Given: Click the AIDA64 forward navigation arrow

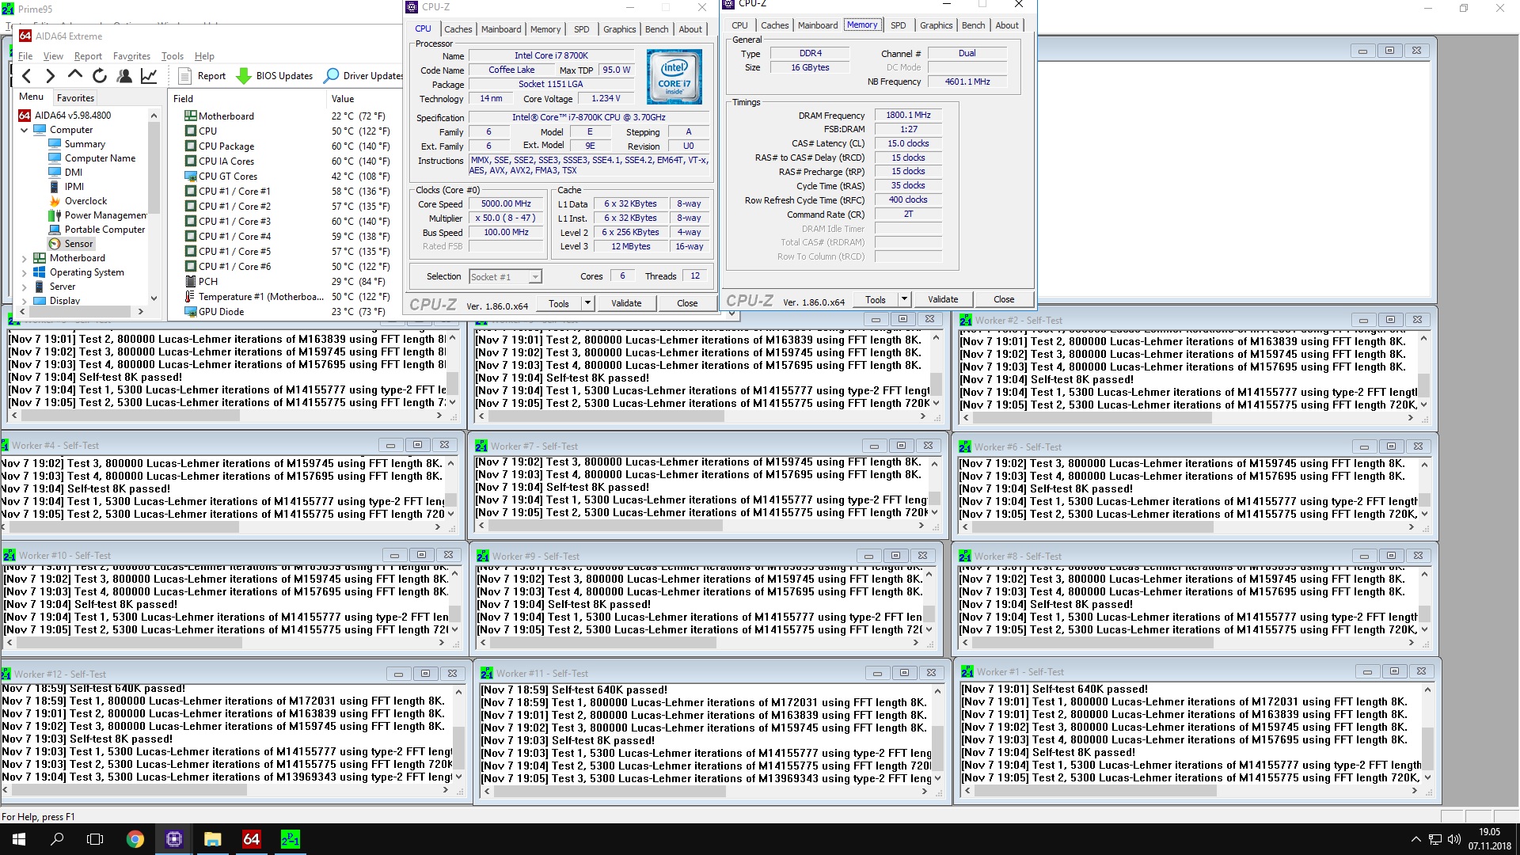Looking at the screenshot, I should click(x=51, y=76).
